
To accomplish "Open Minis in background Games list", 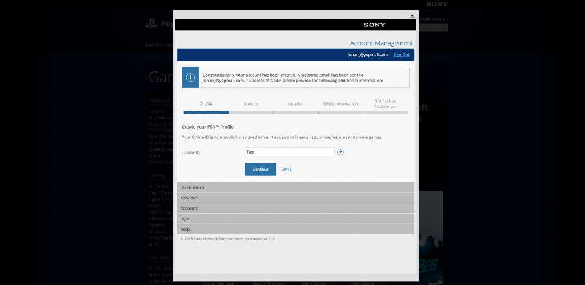I will [x=154, y=244].
